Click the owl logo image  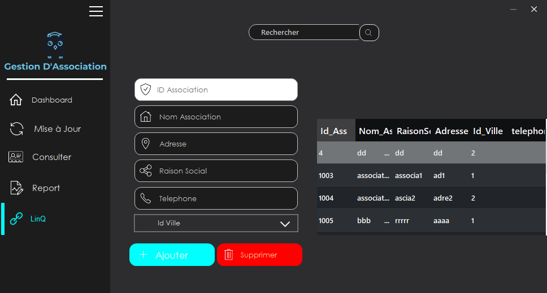pos(55,46)
